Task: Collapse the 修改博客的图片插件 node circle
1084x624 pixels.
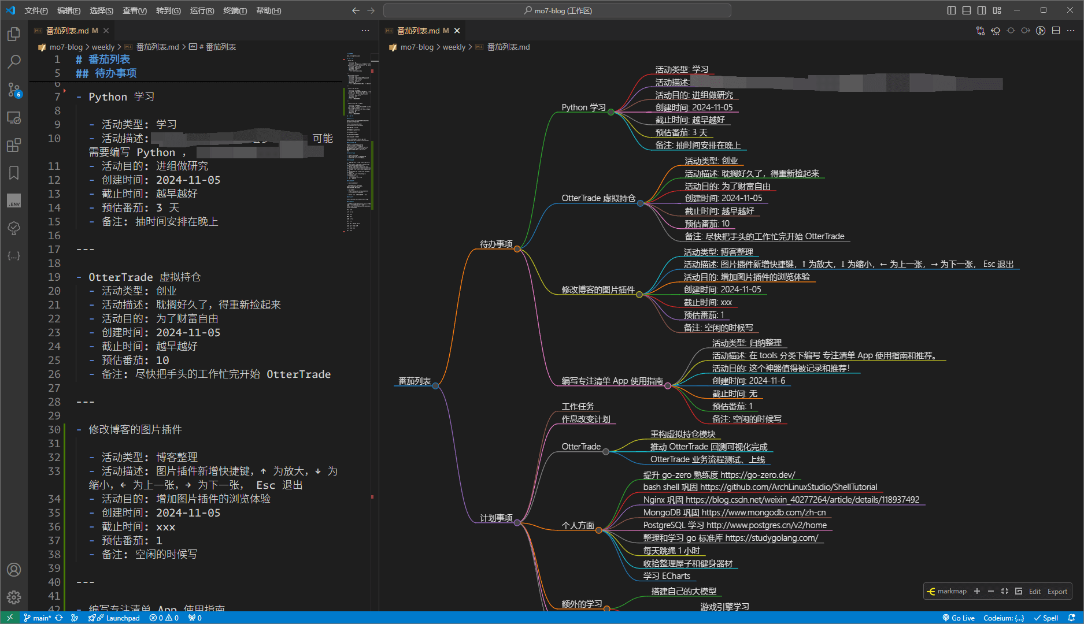Action: tap(639, 295)
